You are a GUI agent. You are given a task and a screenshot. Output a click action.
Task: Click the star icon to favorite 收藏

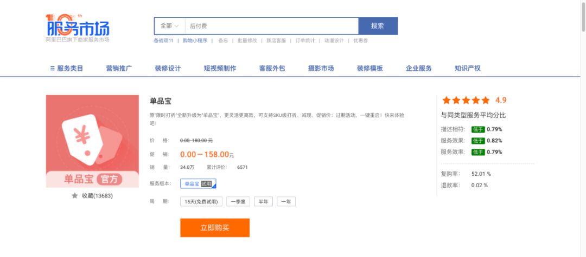coord(75,195)
